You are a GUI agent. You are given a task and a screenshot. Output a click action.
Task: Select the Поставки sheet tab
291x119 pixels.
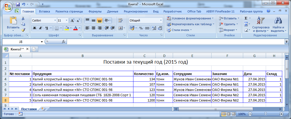click(29, 109)
